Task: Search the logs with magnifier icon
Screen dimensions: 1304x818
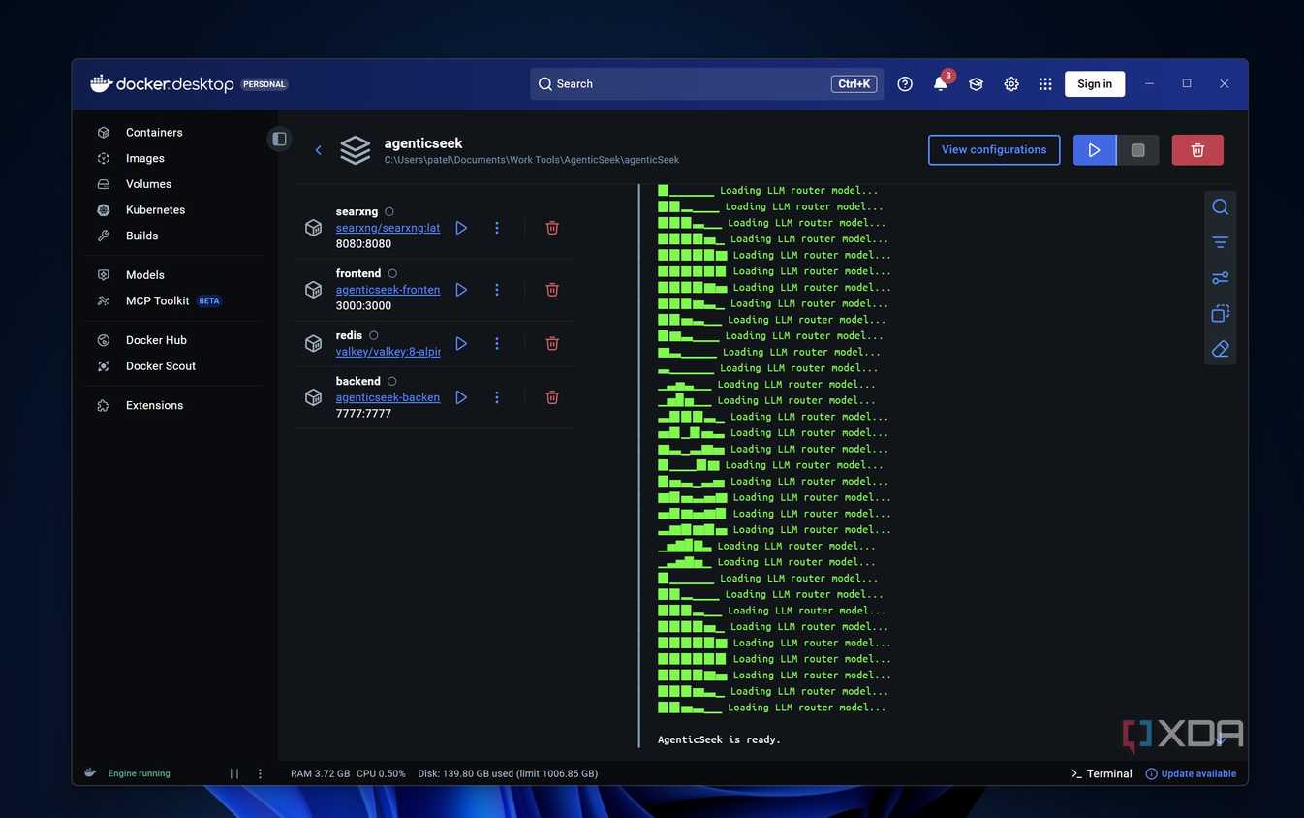Action: [1220, 207]
